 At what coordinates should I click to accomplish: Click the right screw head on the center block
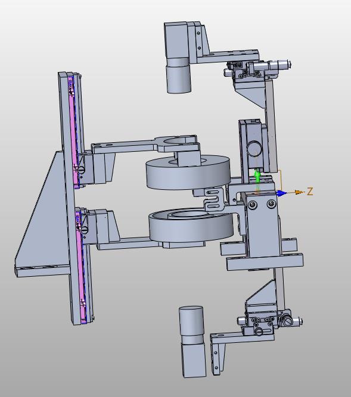click(x=271, y=204)
